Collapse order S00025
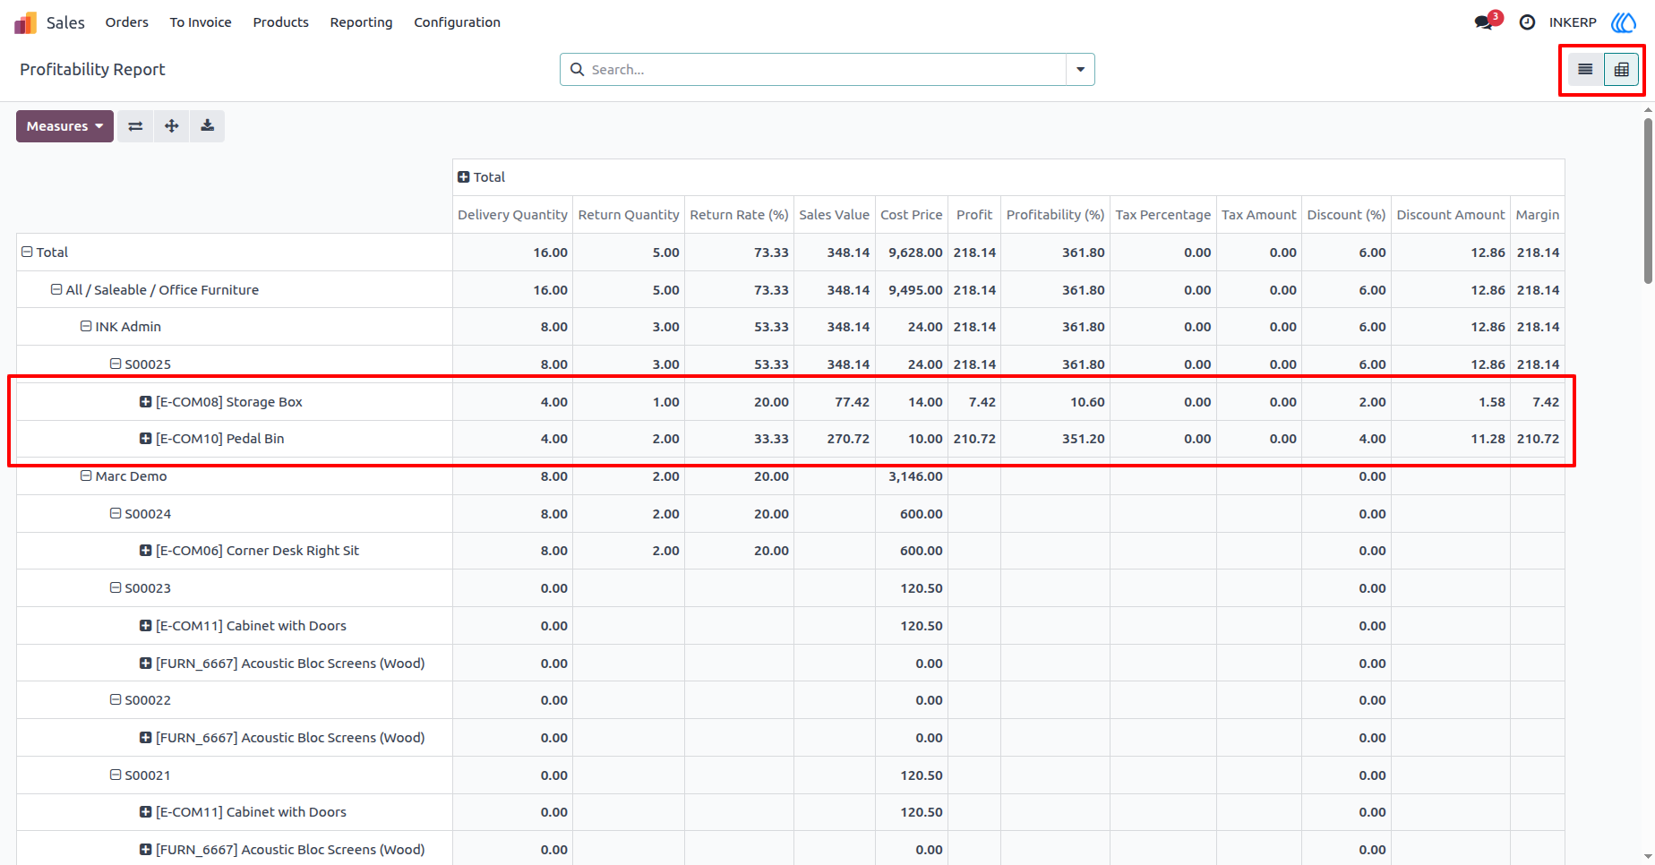This screenshot has width=1655, height=865. [116, 364]
